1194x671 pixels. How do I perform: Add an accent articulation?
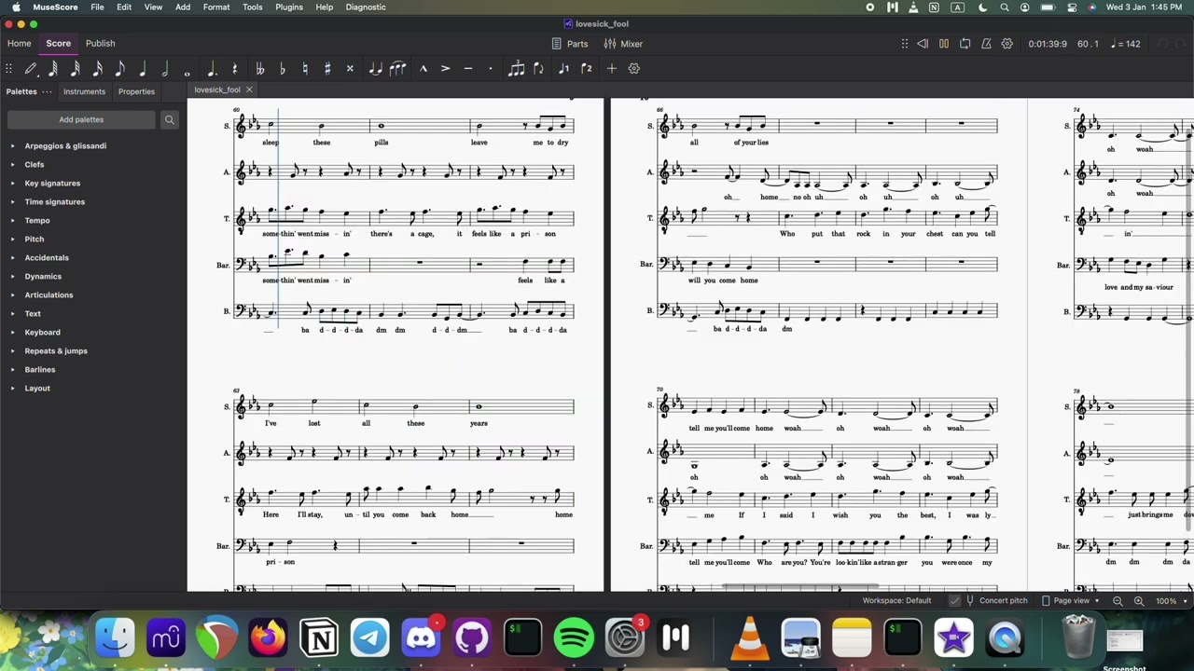(x=445, y=68)
